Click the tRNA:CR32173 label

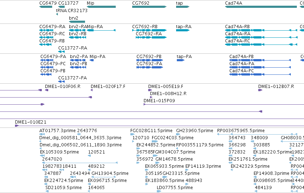(x=72, y=10)
